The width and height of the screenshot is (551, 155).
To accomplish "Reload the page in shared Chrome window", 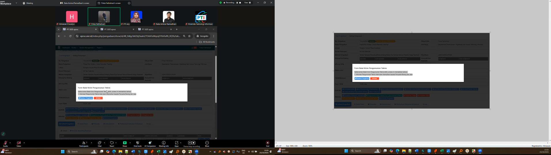I will coord(70,36).
